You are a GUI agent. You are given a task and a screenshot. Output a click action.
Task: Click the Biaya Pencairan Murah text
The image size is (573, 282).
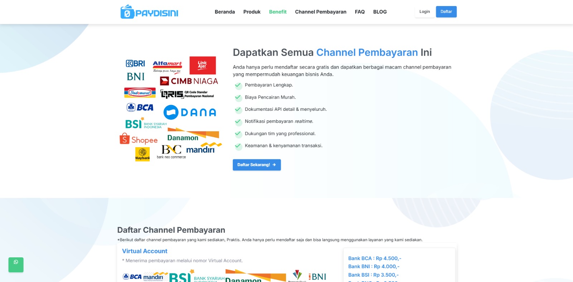[x=270, y=97]
